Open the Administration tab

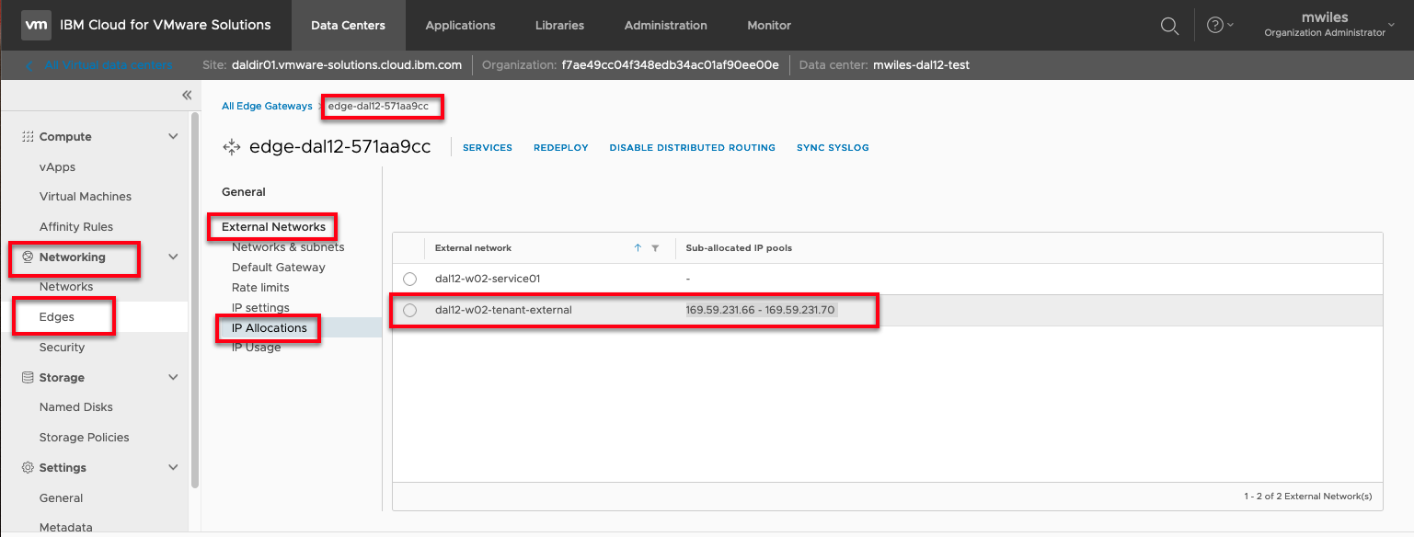pos(665,26)
